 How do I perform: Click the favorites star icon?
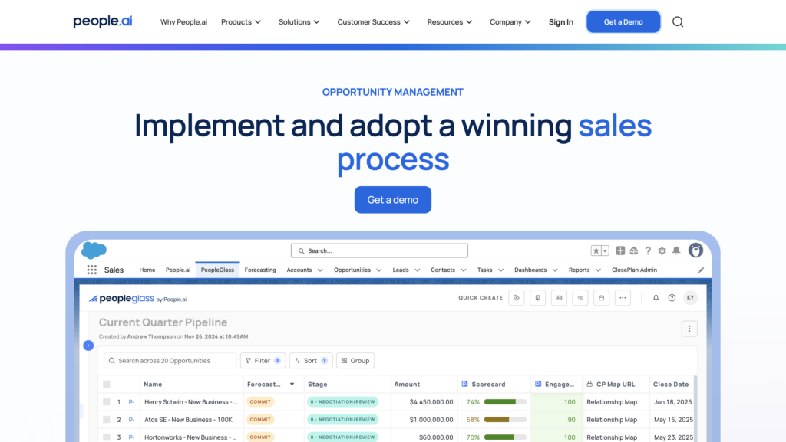click(x=596, y=250)
